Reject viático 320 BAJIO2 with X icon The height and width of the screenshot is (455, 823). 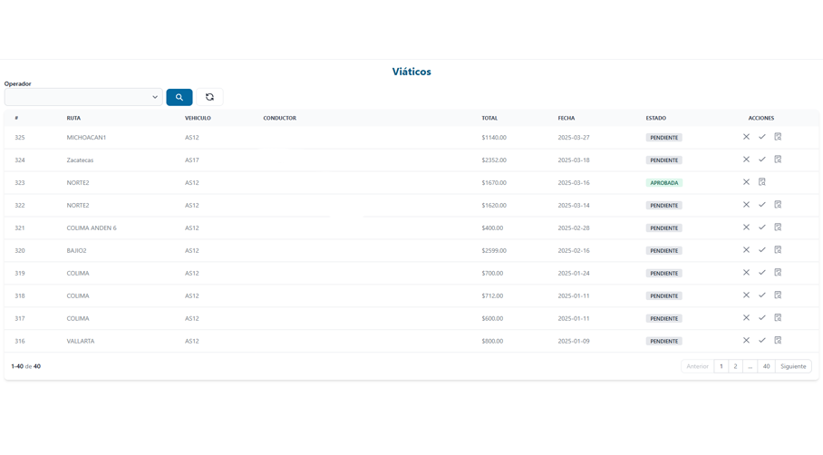(746, 250)
